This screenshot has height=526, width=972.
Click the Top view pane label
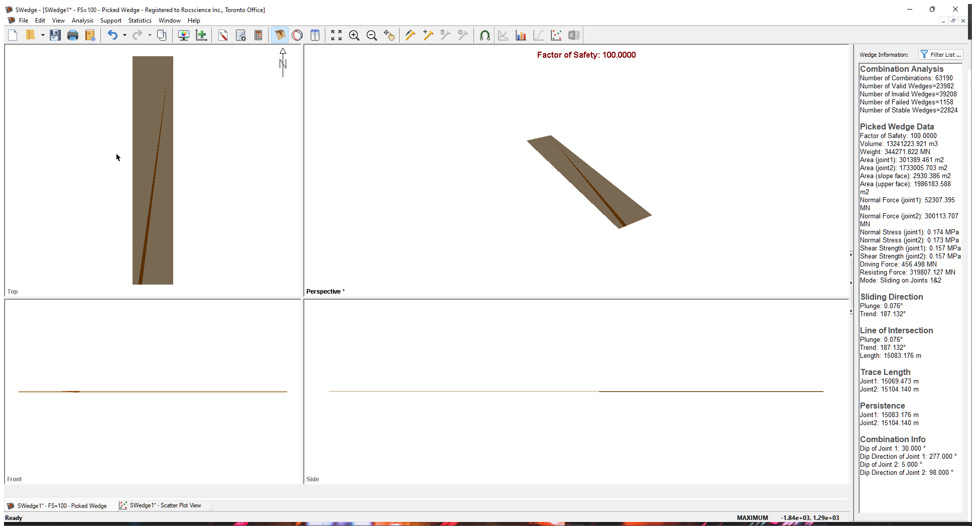click(13, 292)
